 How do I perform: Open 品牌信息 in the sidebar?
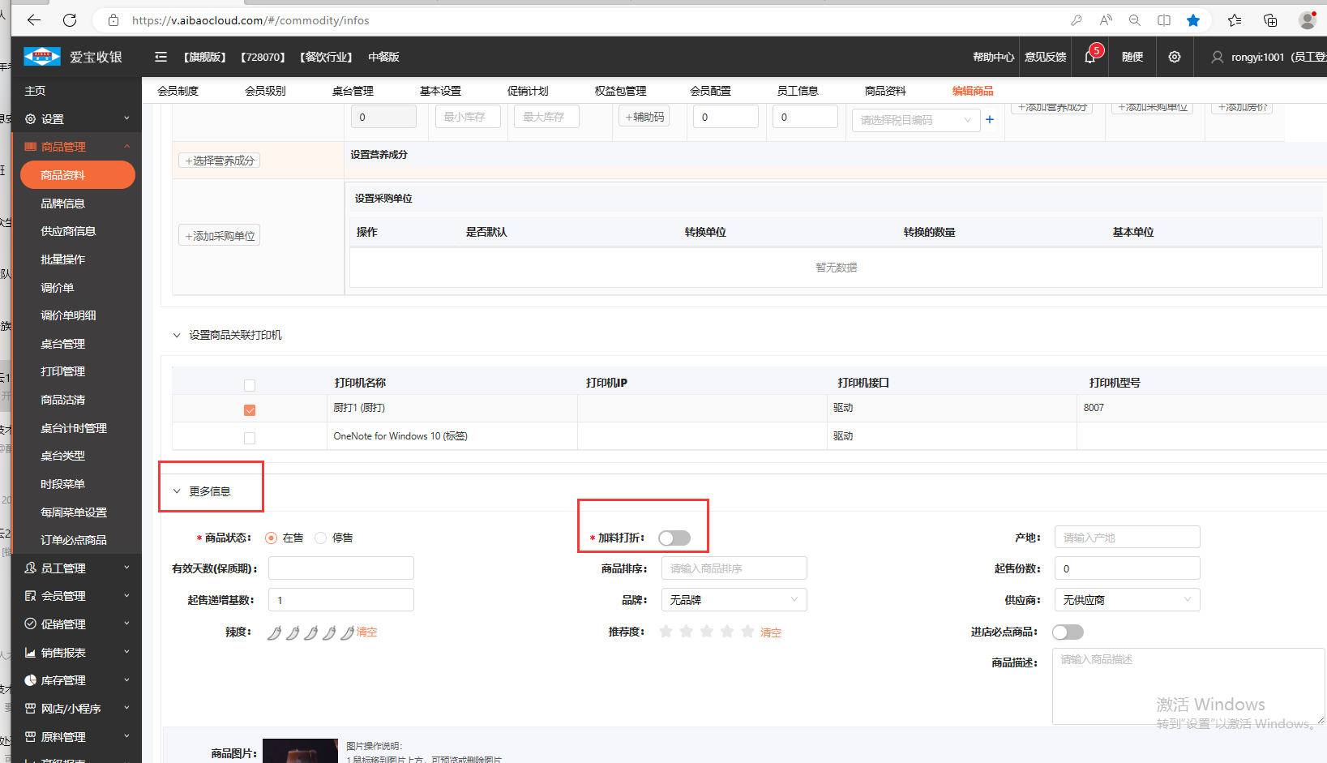coord(62,204)
